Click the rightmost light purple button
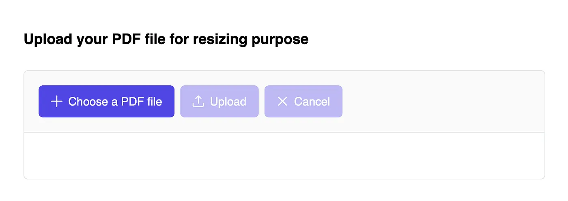568x201 pixels. [303, 102]
